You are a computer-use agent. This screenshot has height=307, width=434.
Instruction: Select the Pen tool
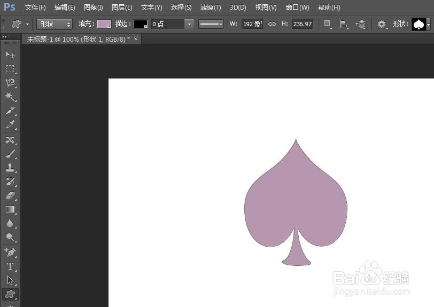pyautogui.click(x=10, y=252)
